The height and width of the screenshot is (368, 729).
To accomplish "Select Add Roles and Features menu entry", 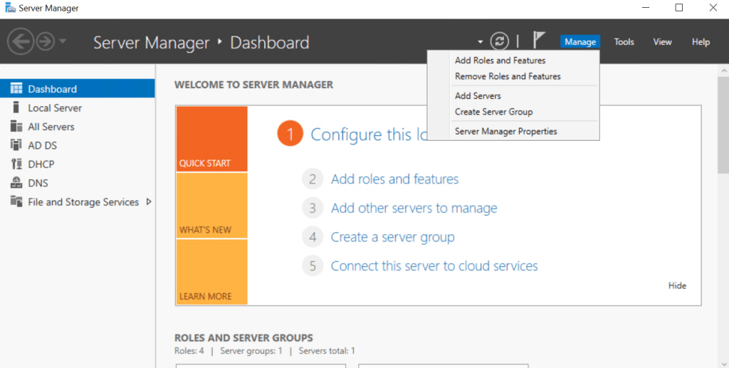I will point(500,61).
